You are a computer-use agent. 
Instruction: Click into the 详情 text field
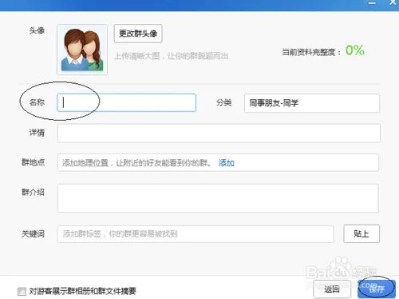pos(219,133)
